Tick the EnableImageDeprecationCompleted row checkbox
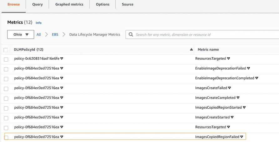 pyautogui.click(x=6, y=79)
